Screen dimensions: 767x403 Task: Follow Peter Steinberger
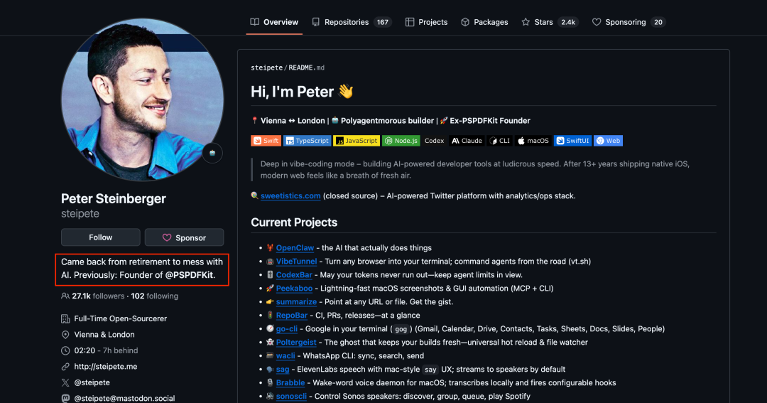click(100, 237)
